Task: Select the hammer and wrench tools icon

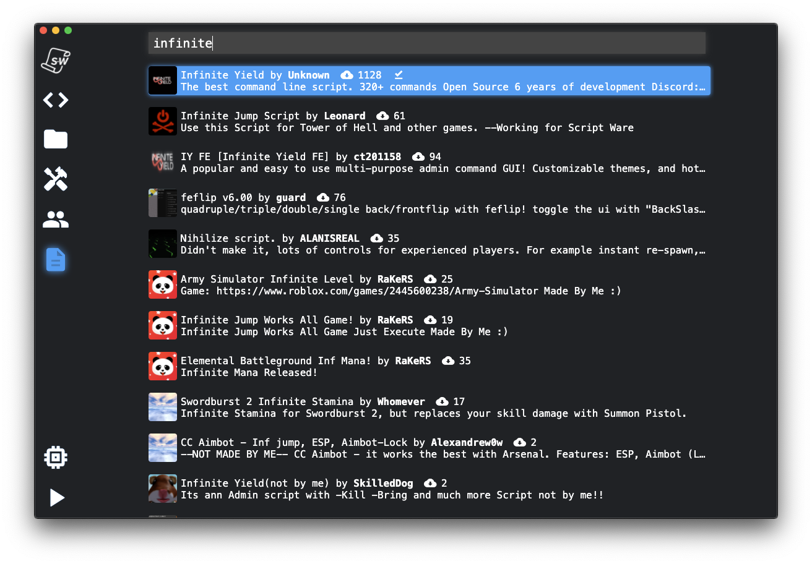Action: click(x=56, y=179)
